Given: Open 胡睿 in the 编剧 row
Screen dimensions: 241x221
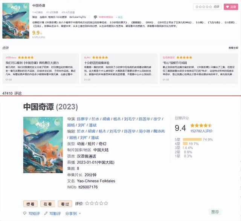Looking at the screenshot, I should (x=92, y=131).
